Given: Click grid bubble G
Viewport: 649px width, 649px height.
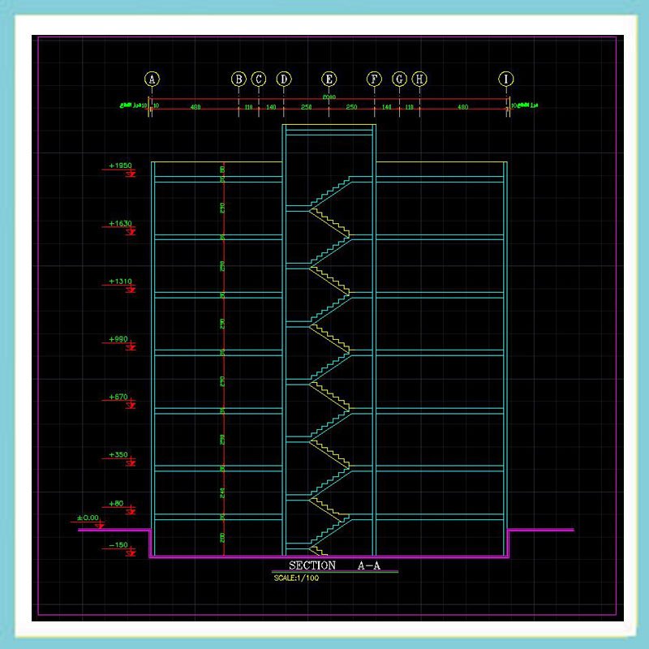Looking at the screenshot, I should click(x=399, y=79).
